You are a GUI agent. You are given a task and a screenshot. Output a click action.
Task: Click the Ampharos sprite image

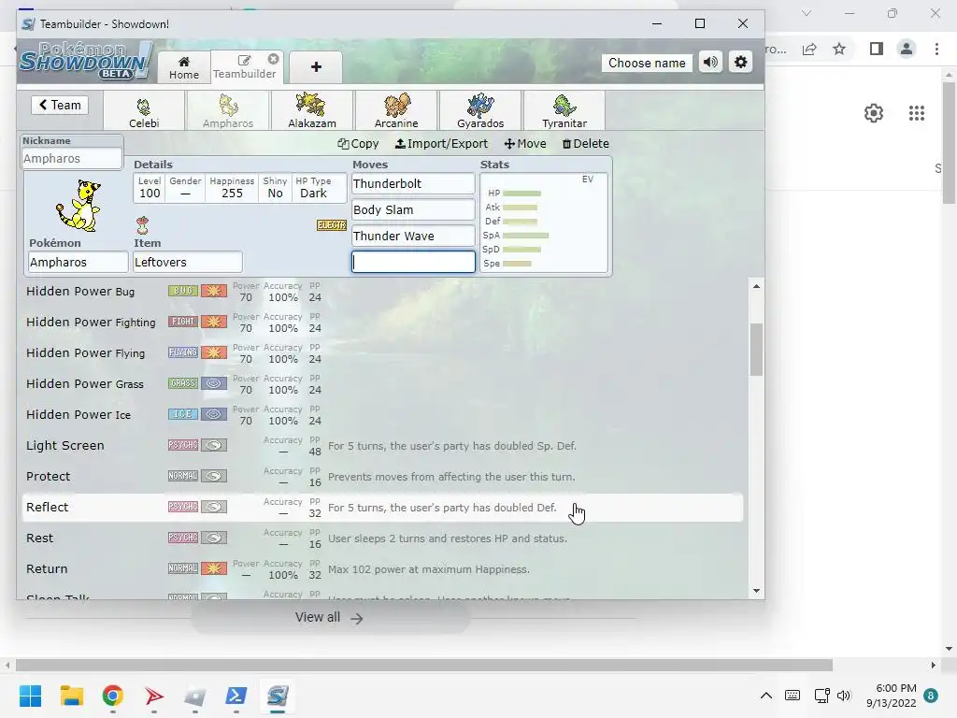click(x=79, y=207)
